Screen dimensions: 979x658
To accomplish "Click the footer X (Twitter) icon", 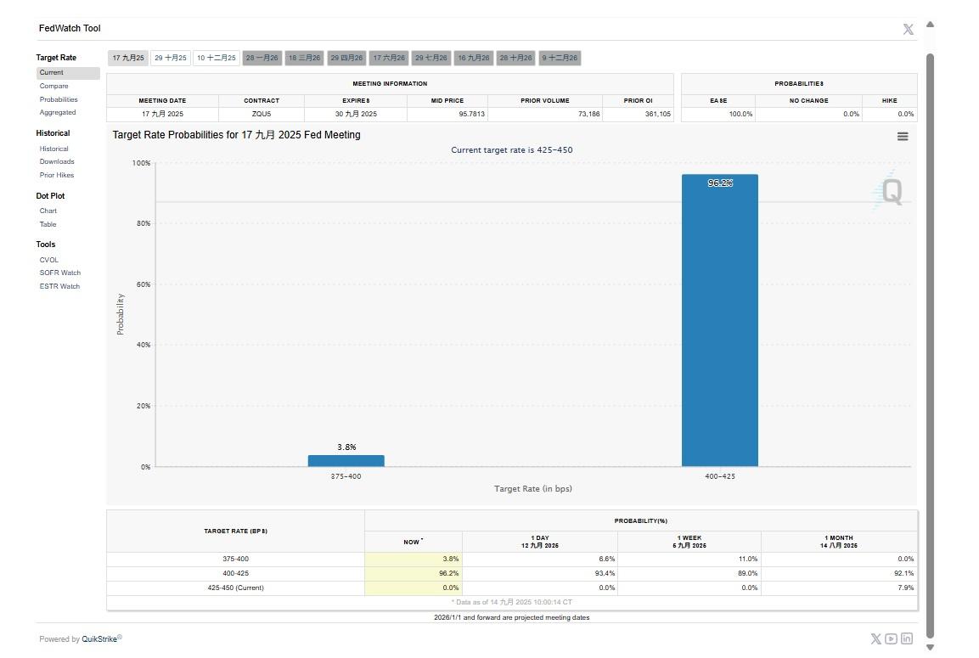I will point(875,638).
